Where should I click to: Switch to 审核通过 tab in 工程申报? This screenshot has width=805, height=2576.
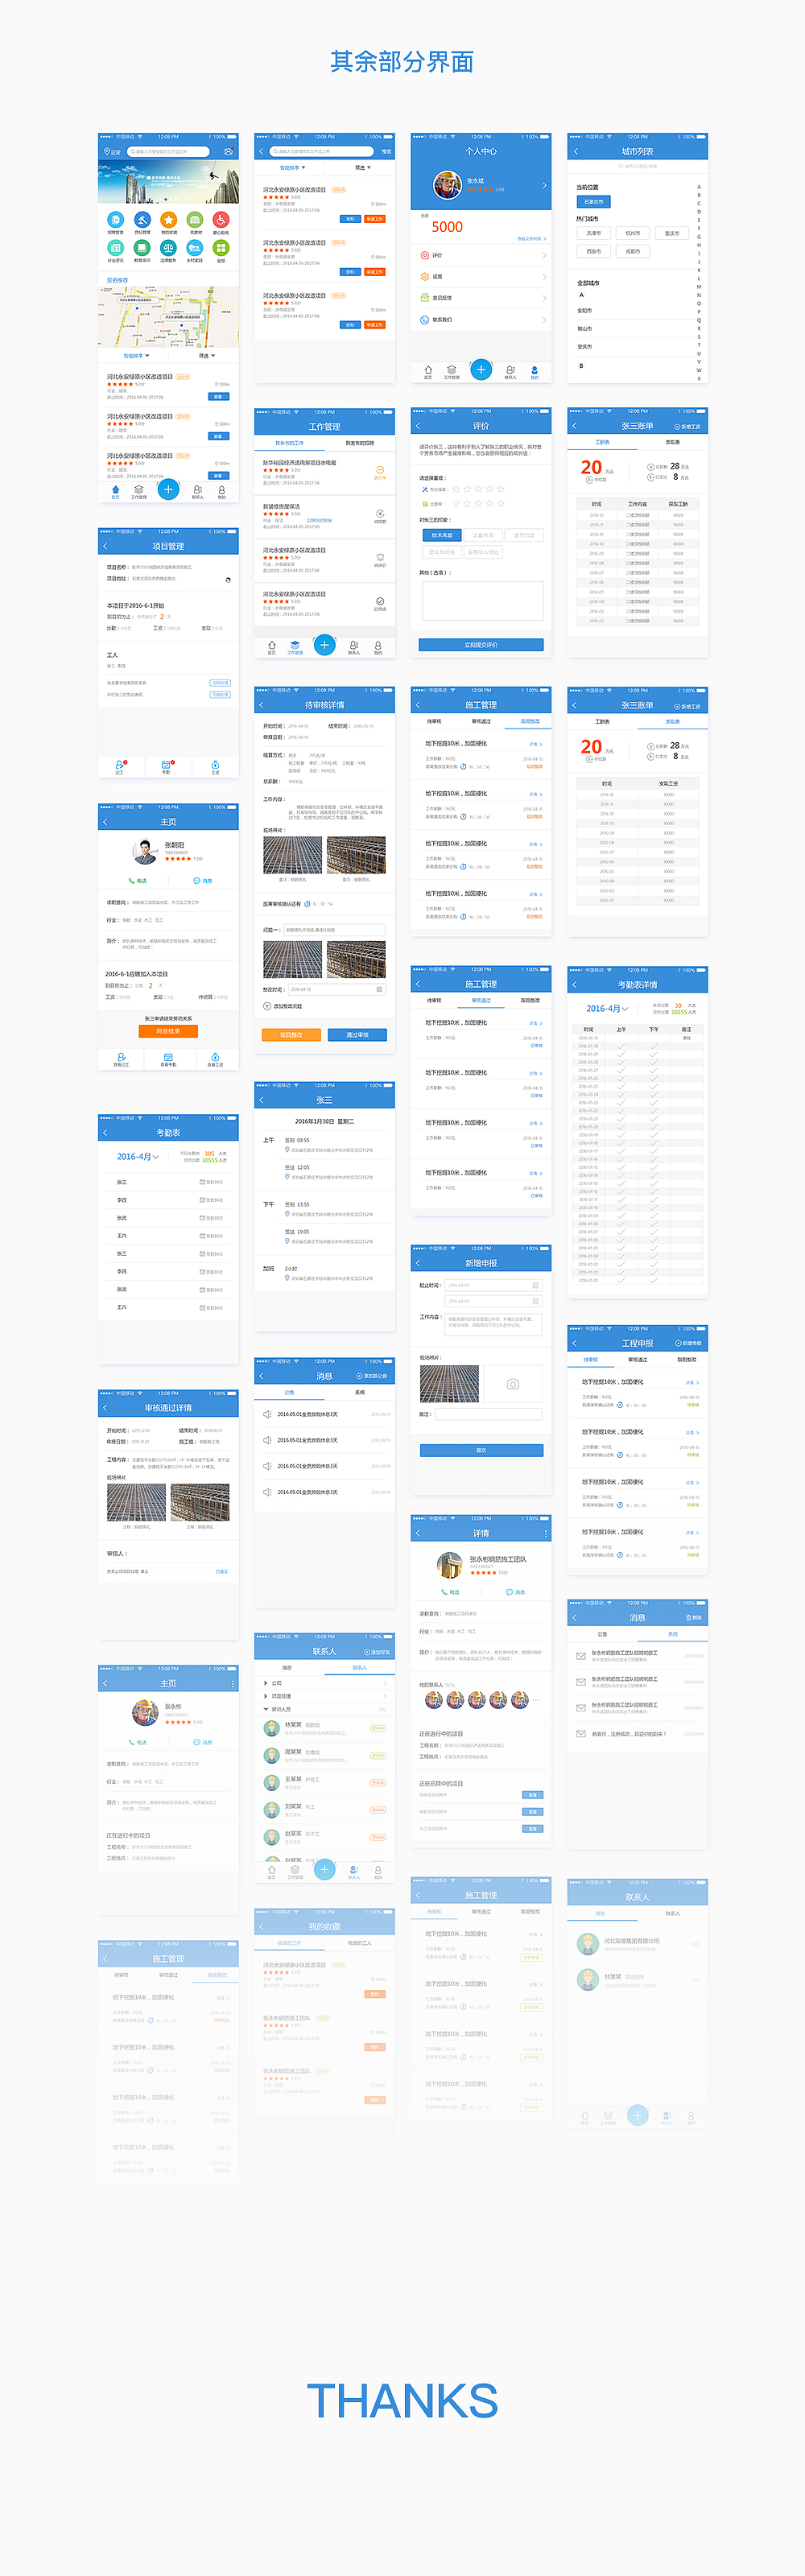coord(637,1359)
